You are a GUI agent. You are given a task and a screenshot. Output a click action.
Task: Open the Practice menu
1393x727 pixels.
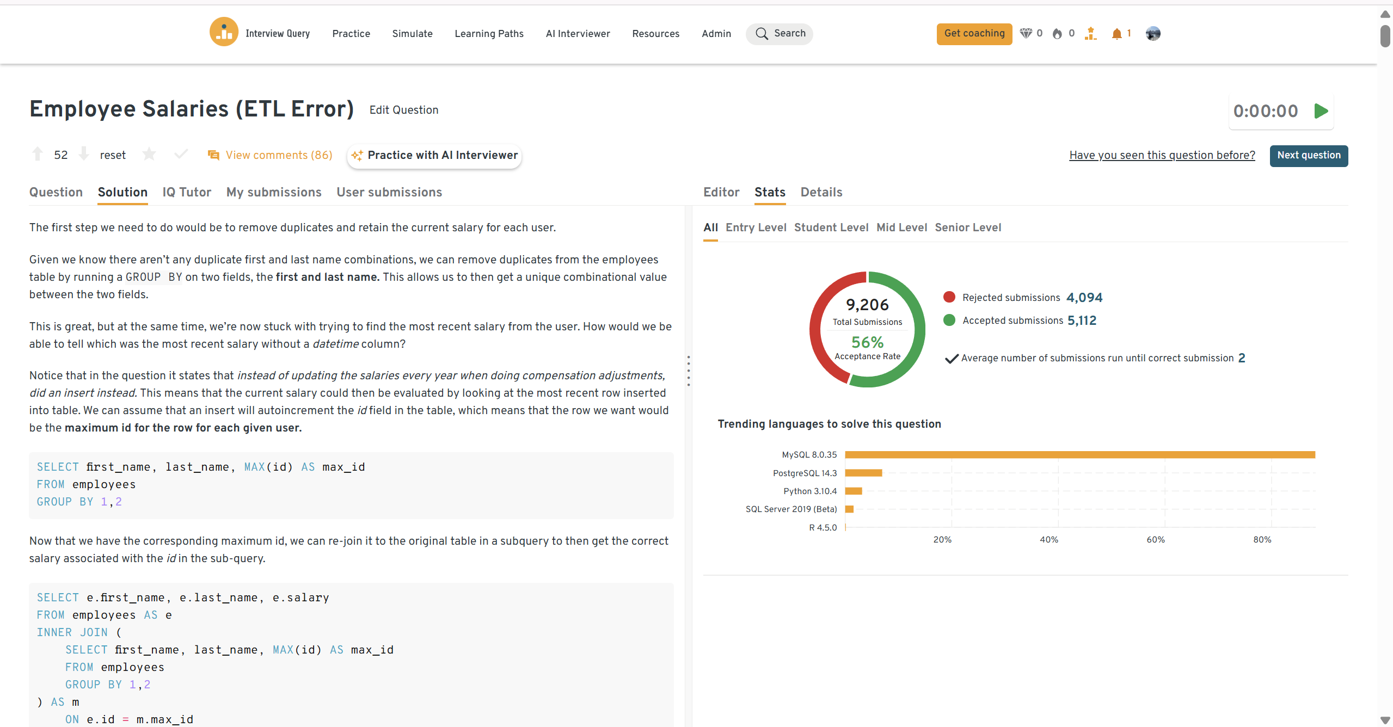[351, 34]
